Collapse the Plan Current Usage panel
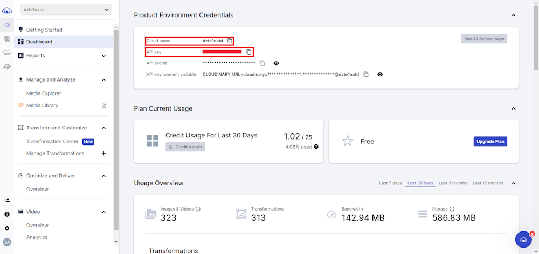The width and height of the screenshot is (539, 254). tap(514, 108)
